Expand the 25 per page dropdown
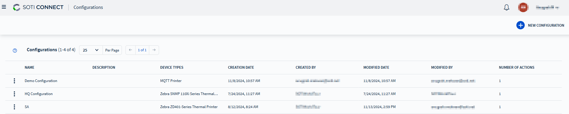Viewport: 569px width, 114px height. pos(91,50)
